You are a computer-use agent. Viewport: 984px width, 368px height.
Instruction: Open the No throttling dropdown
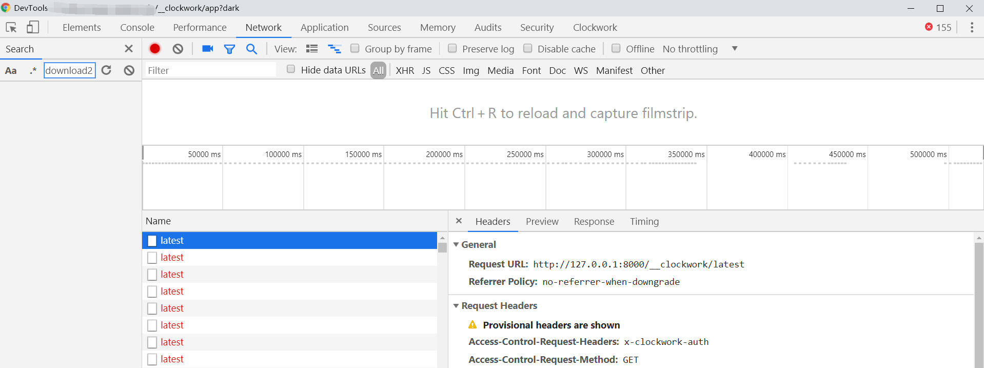pyautogui.click(x=700, y=49)
